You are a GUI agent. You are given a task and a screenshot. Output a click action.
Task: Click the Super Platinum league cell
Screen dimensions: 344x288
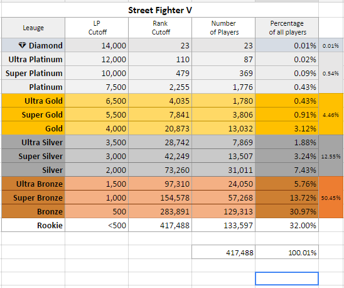pos(33,73)
